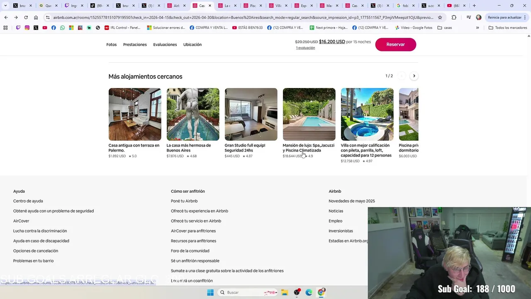Screen dimensions: 531x299
Task: Open the Empleo footer link
Action: click(336, 221)
